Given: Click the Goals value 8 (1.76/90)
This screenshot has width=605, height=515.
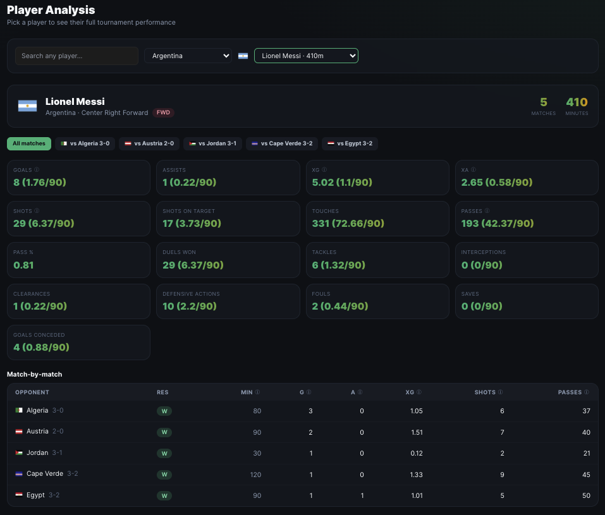Looking at the screenshot, I should coord(40,183).
